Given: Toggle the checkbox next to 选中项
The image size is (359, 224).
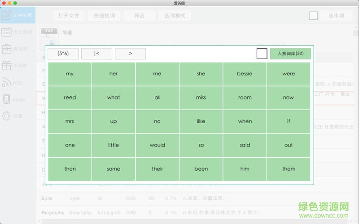Looking at the screenshot, I should pos(314,16).
